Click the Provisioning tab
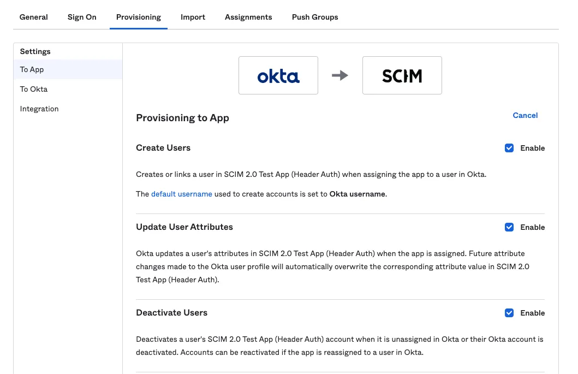 point(138,17)
